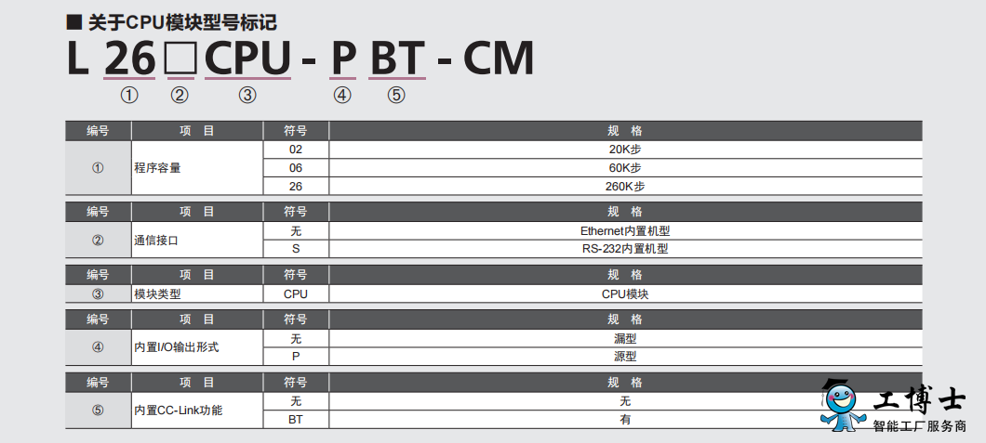Click the circled number ④ under P
Image resolution: width=986 pixels, height=443 pixels.
click(x=342, y=96)
